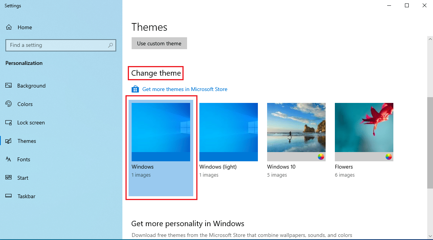The height and width of the screenshot is (240, 433).
Task: Click the scrollbar up arrow
Action: pyautogui.click(x=430, y=39)
